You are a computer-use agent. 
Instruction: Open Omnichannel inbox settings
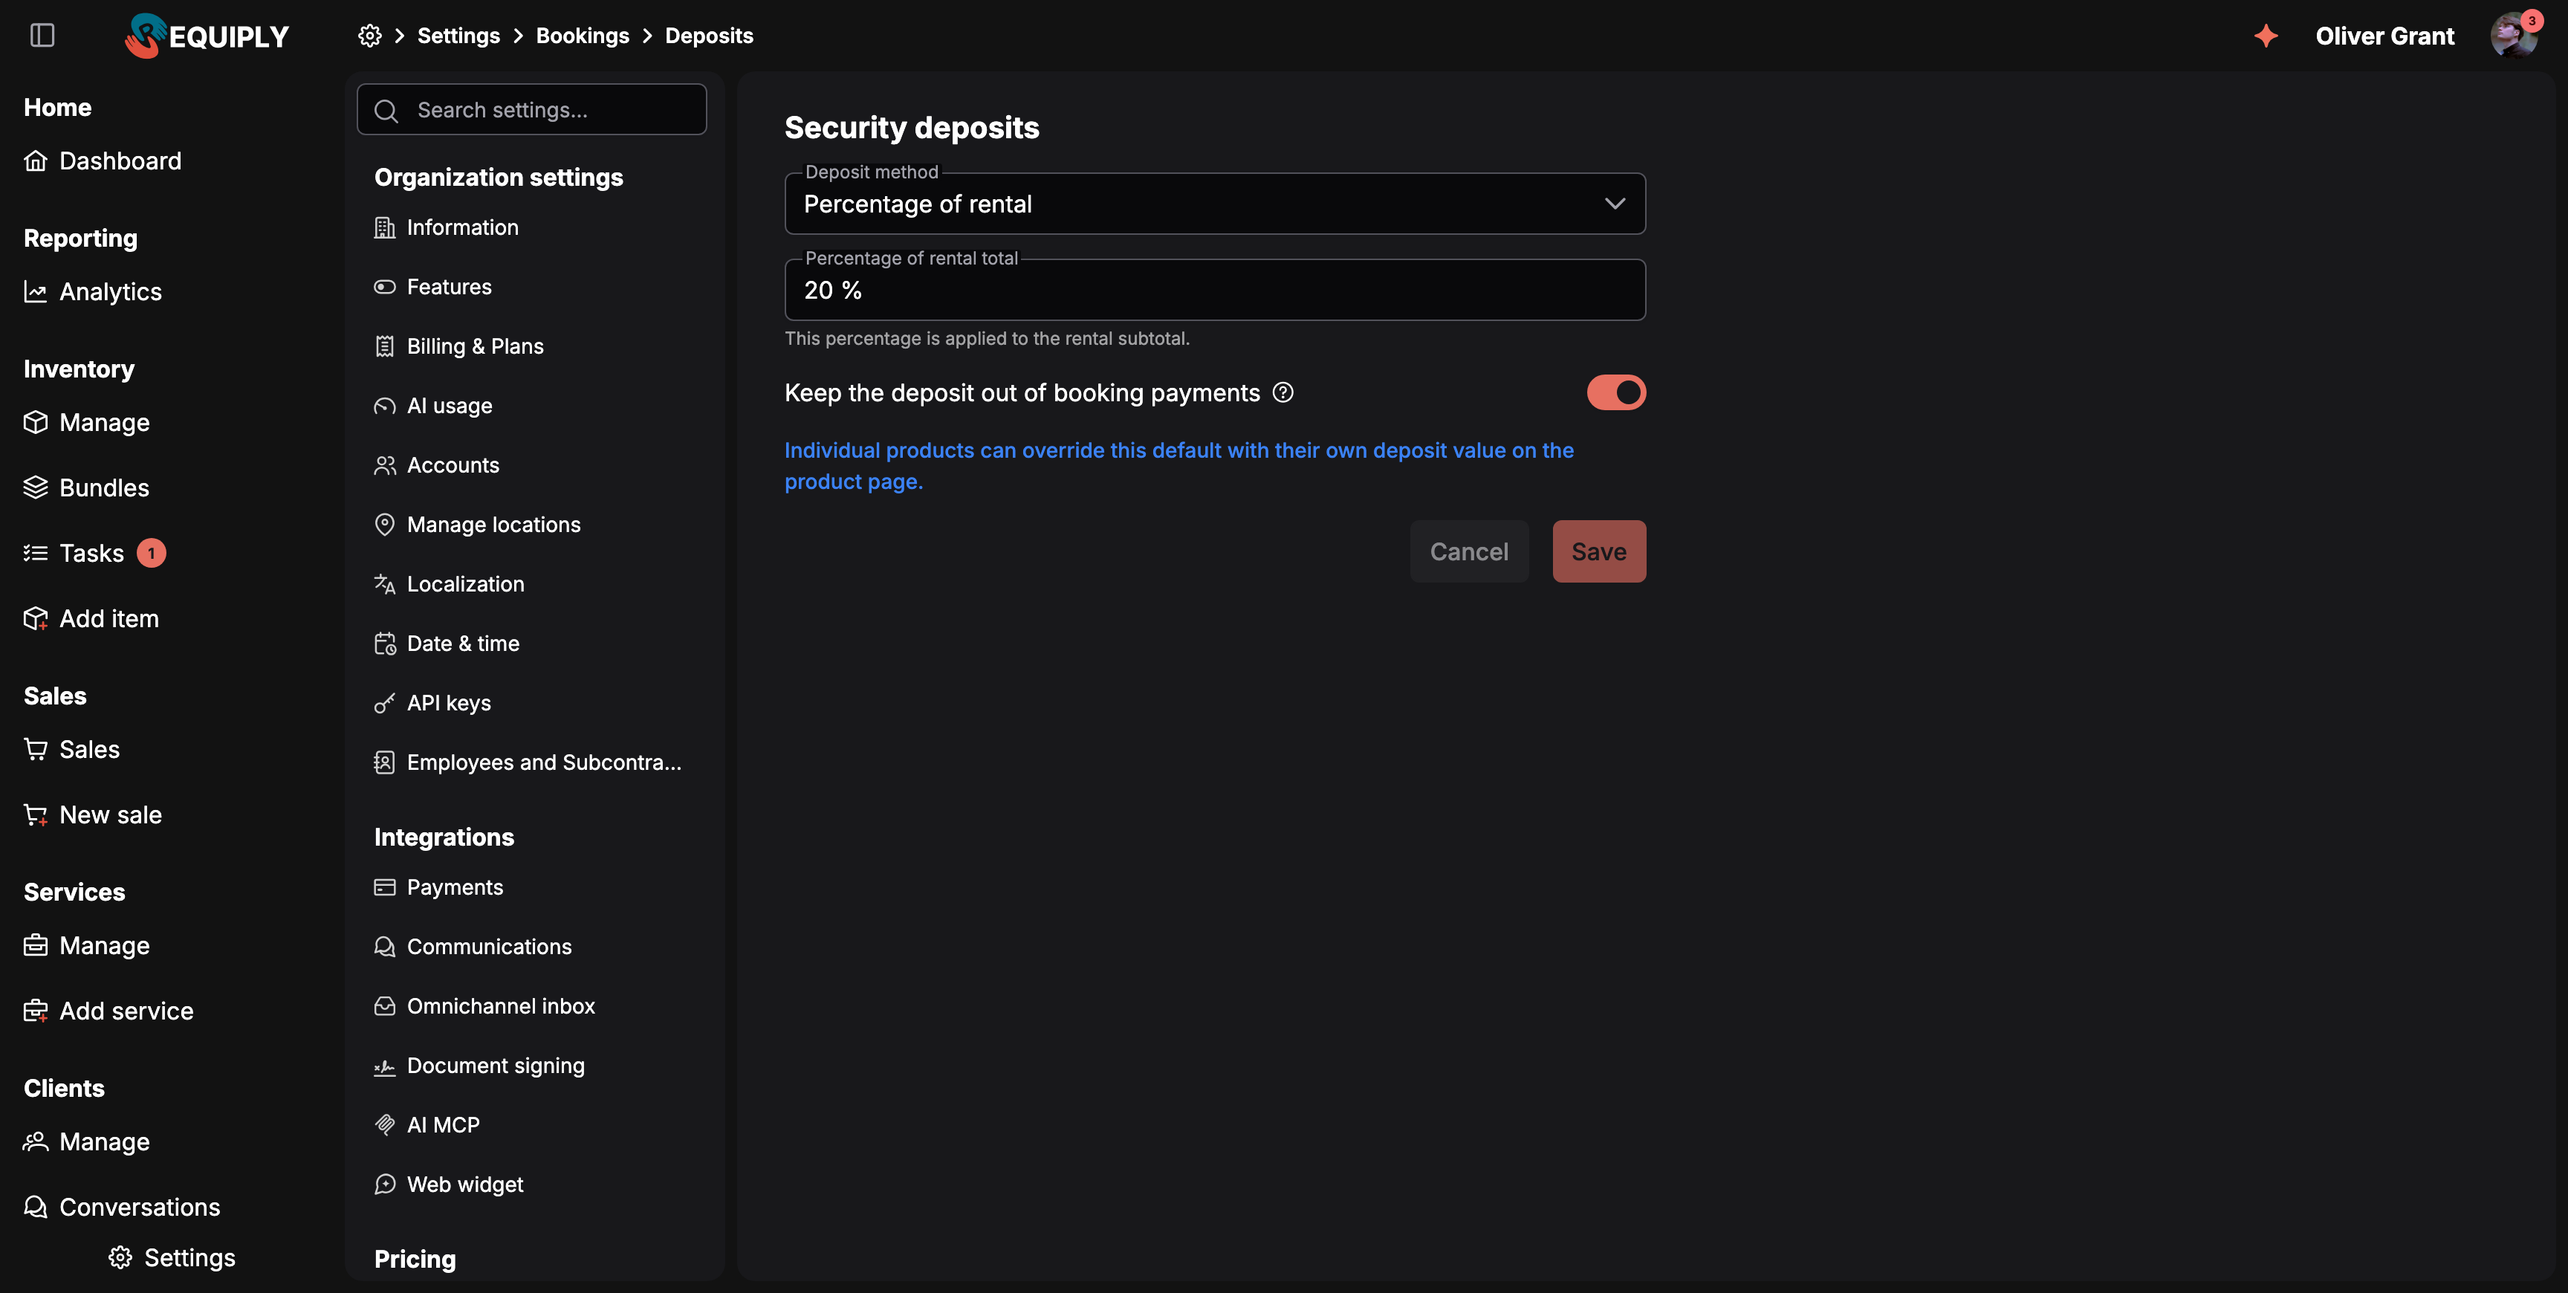484,1006
